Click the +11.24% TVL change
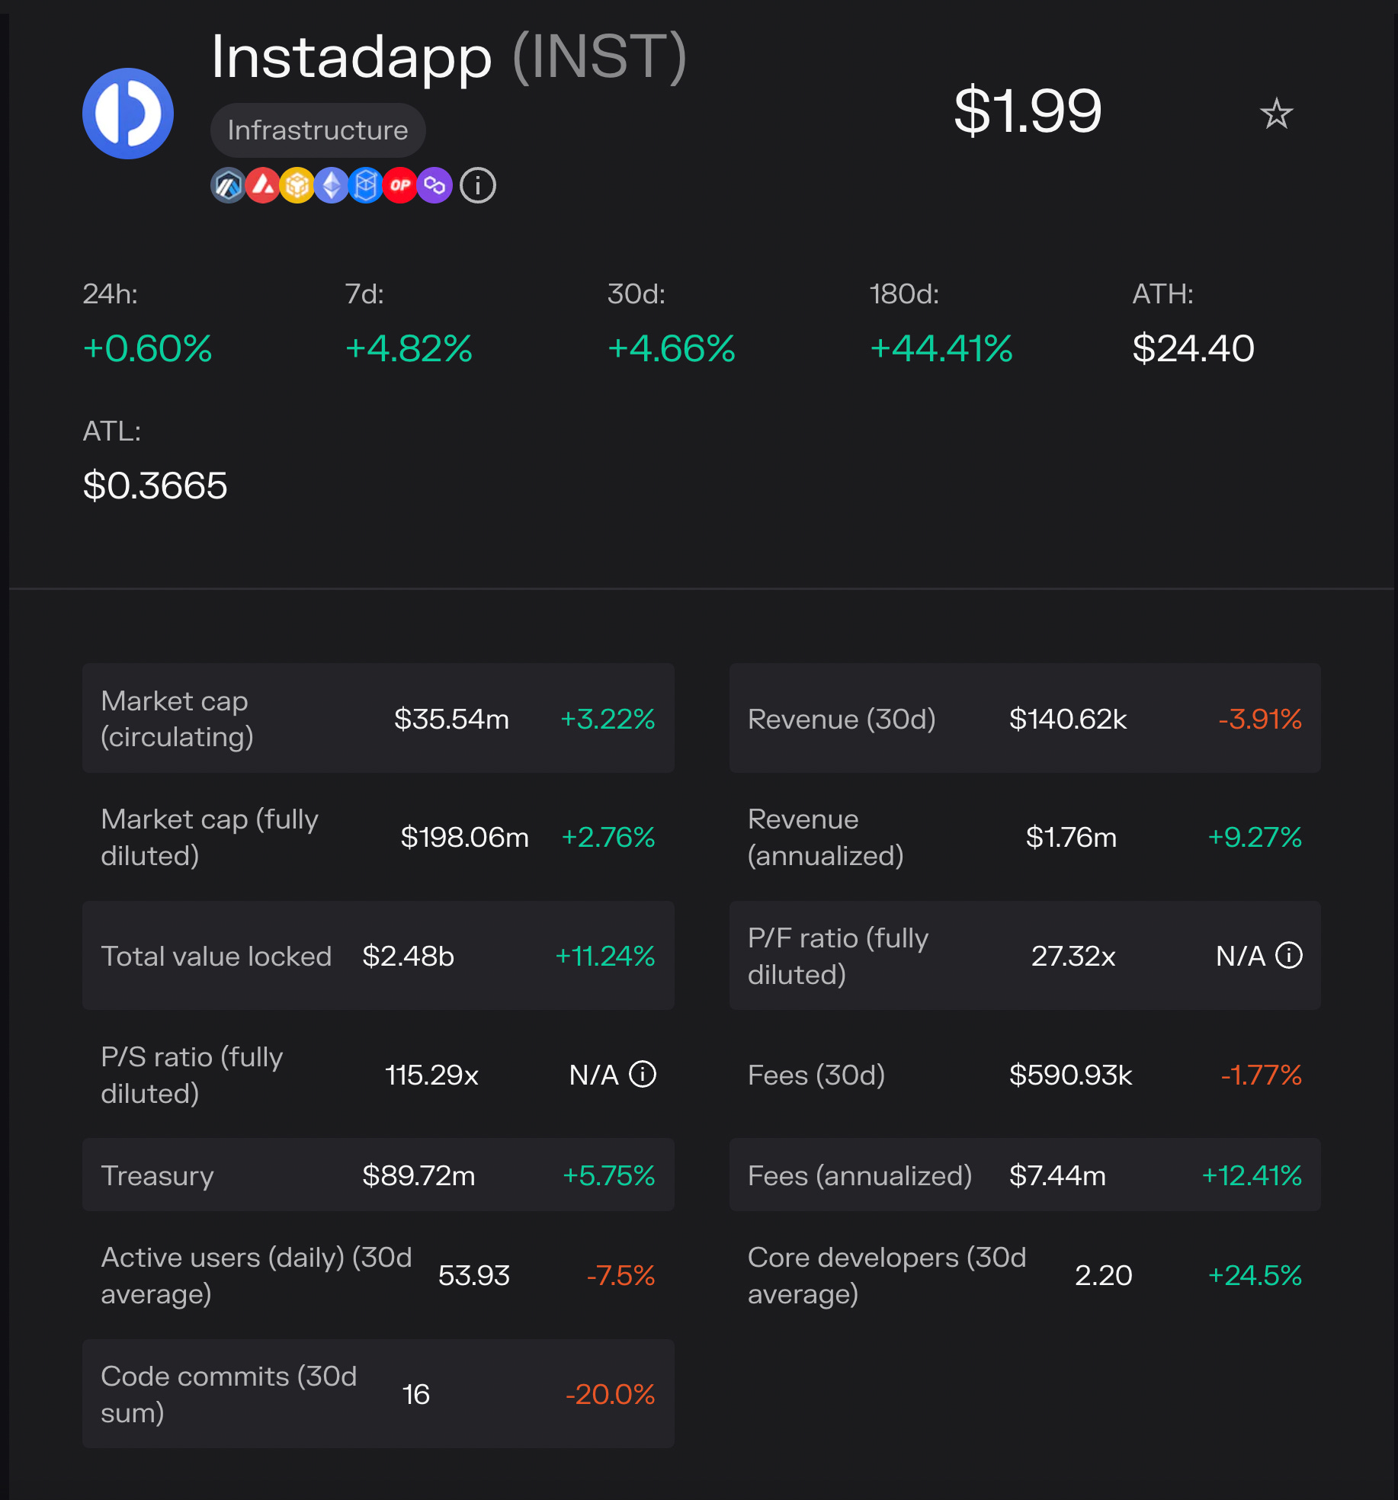1398x1500 pixels. pos(604,956)
